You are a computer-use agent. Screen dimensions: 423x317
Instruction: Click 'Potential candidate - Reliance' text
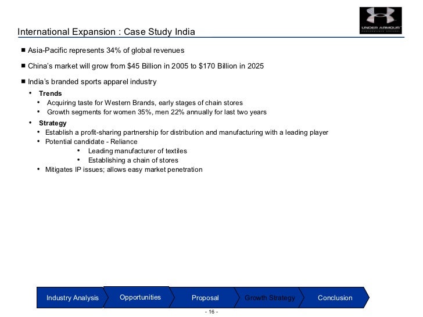(91, 142)
